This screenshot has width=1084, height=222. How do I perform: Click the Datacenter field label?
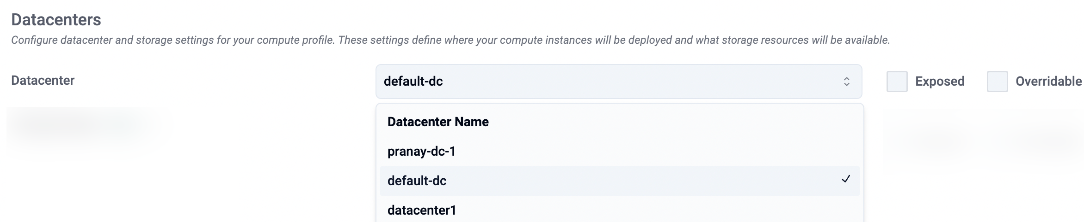click(x=43, y=81)
